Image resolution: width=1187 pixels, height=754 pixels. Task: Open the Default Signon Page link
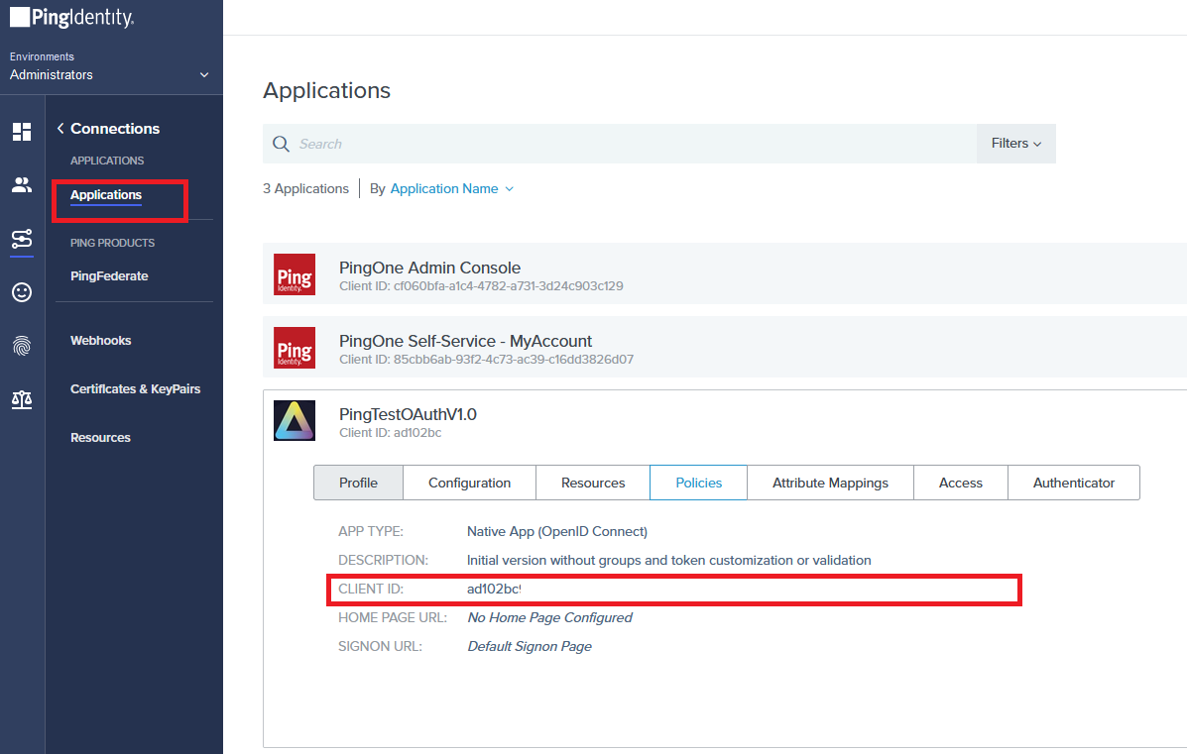tap(529, 645)
